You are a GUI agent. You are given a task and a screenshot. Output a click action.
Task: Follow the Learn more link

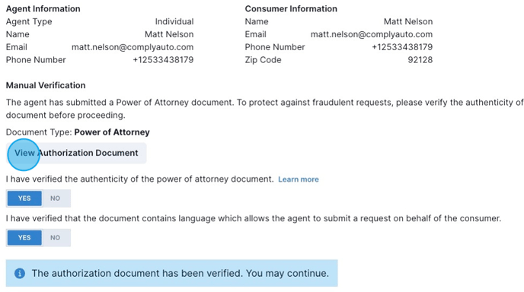click(299, 179)
